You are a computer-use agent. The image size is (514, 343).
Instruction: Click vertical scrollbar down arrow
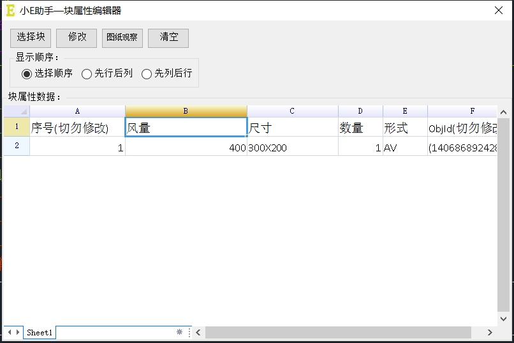[x=504, y=319]
